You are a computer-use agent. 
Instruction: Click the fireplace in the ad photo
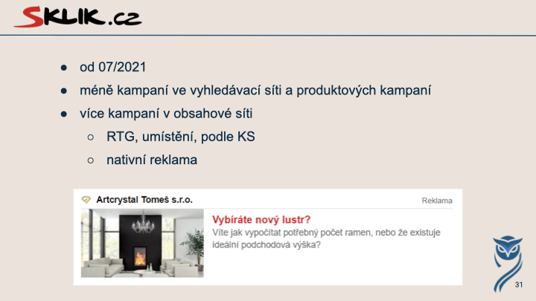[140, 257]
